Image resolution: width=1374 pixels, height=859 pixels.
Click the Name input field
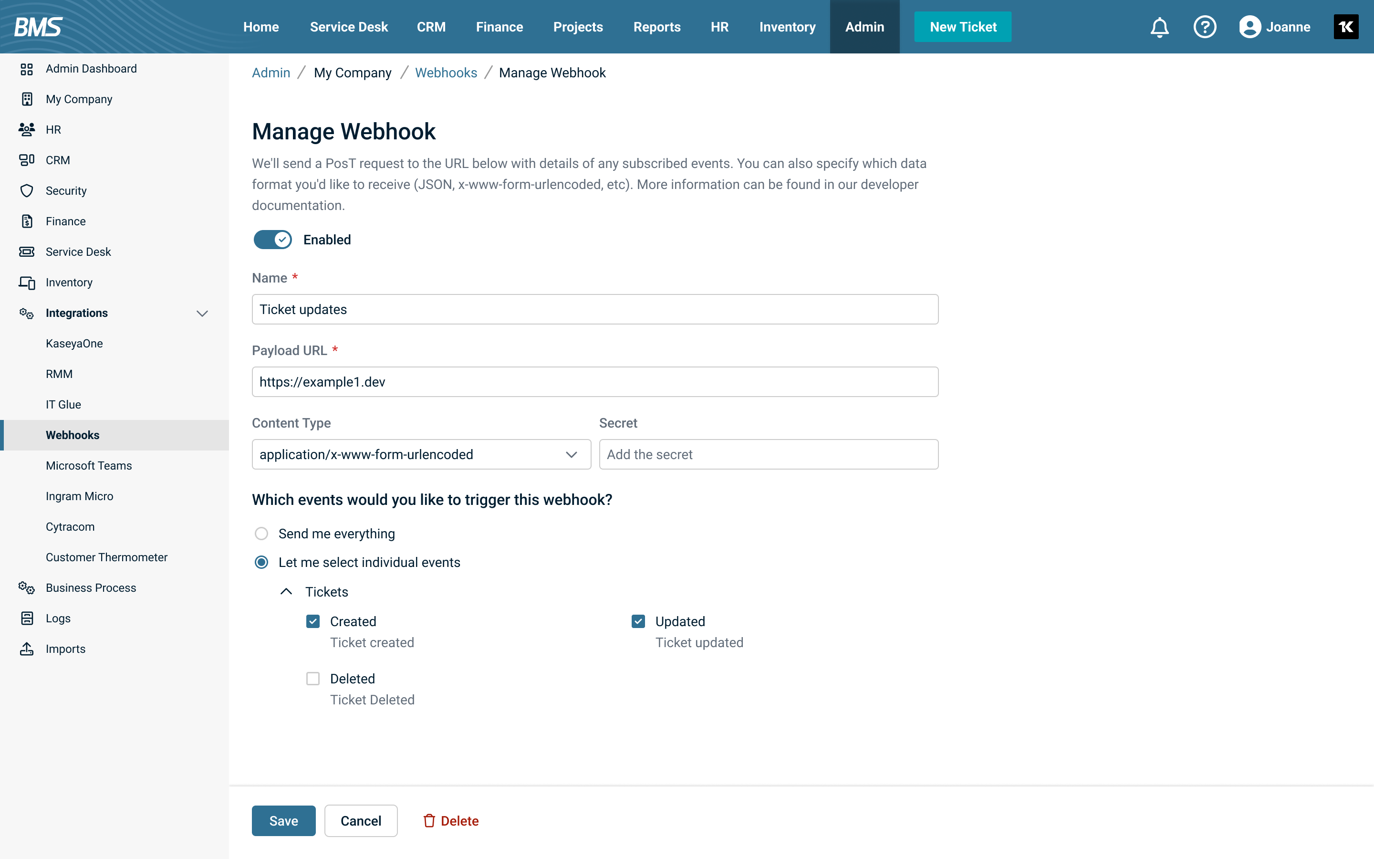595,309
